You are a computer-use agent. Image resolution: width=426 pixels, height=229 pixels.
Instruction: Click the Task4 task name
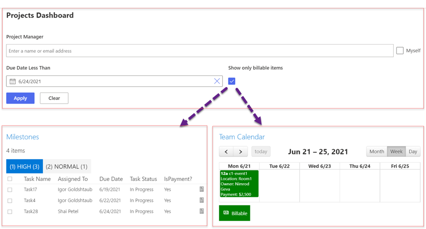[x=30, y=200]
